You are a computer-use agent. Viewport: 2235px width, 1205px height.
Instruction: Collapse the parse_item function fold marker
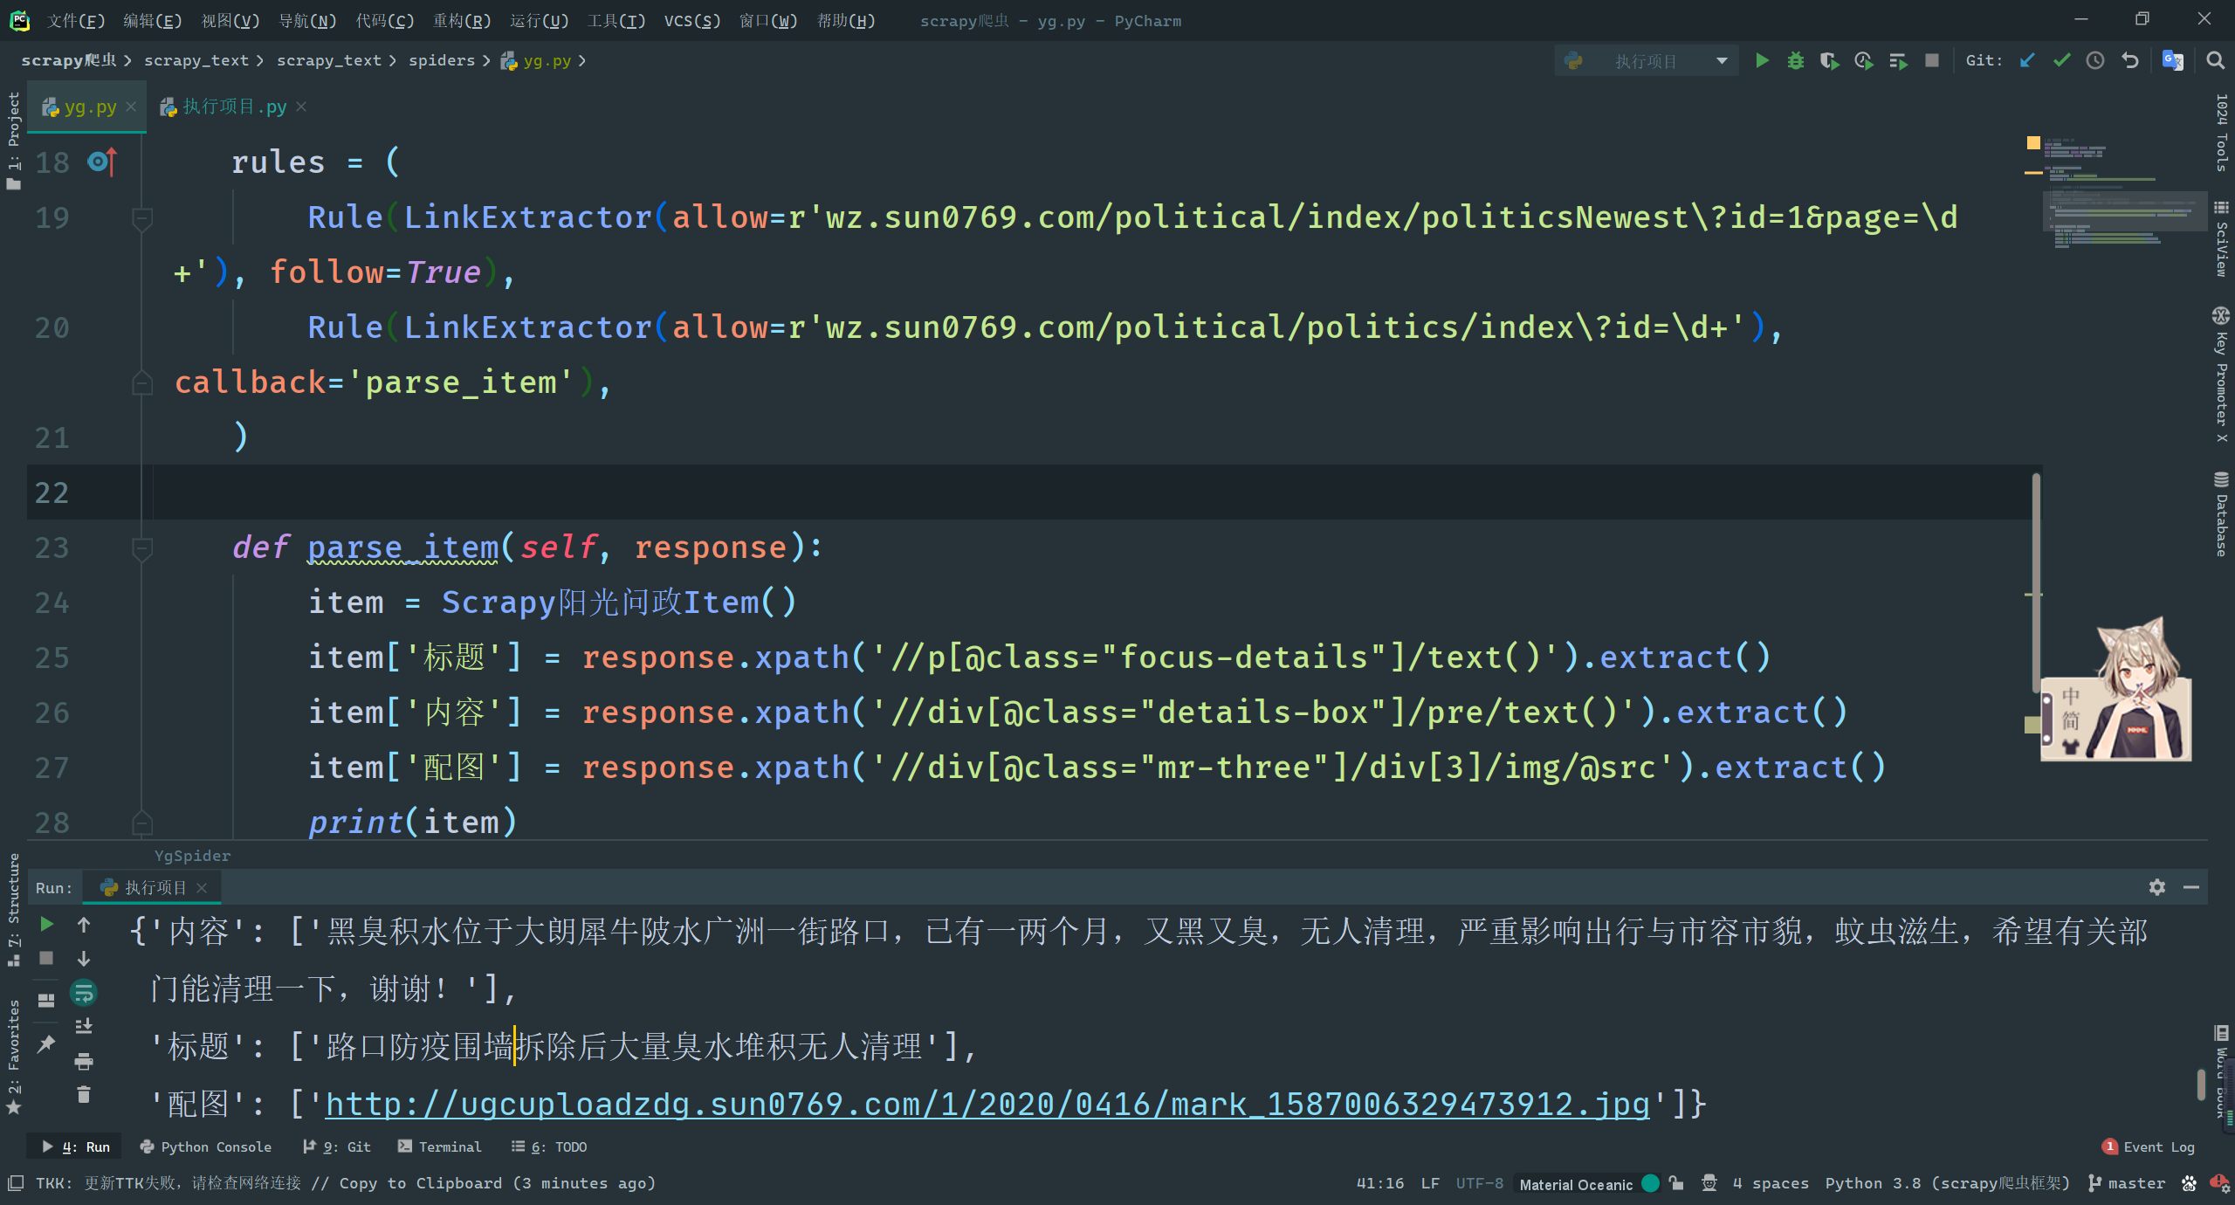pos(141,547)
